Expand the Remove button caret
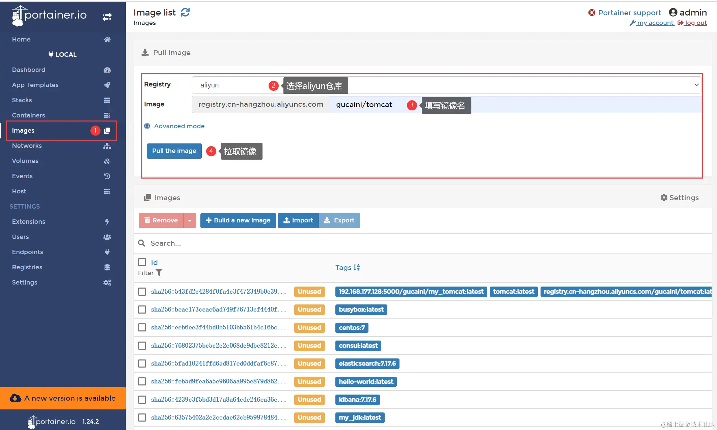Screen dimensions: 717x430 pyautogui.click(x=190, y=220)
